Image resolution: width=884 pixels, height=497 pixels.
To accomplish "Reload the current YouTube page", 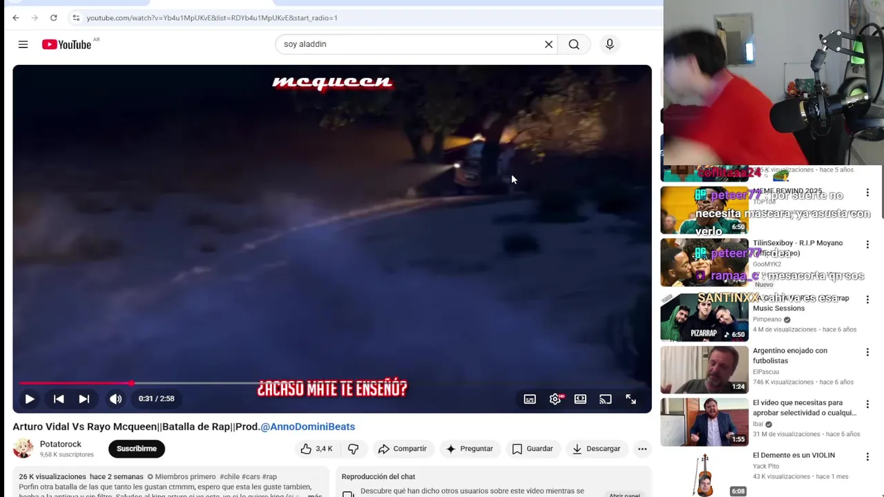I will [x=53, y=18].
